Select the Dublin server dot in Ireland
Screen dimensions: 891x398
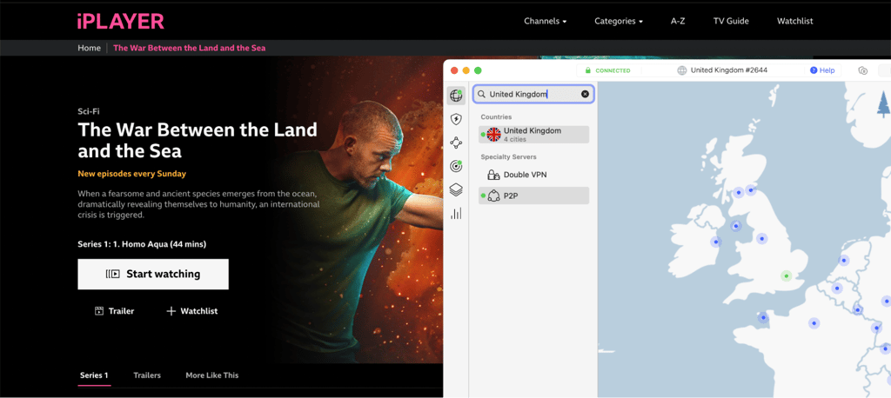pyautogui.click(x=715, y=242)
